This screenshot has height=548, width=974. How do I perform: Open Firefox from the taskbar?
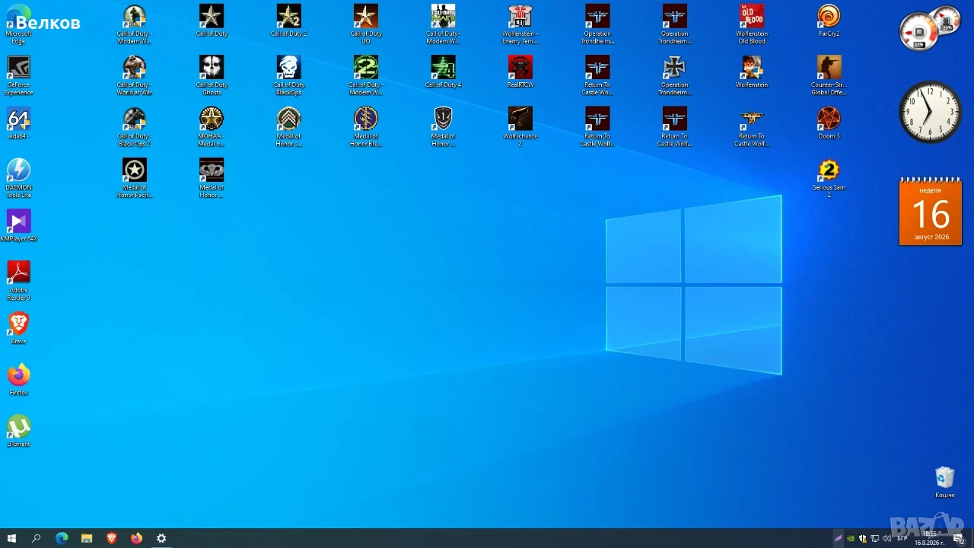point(136,538)
